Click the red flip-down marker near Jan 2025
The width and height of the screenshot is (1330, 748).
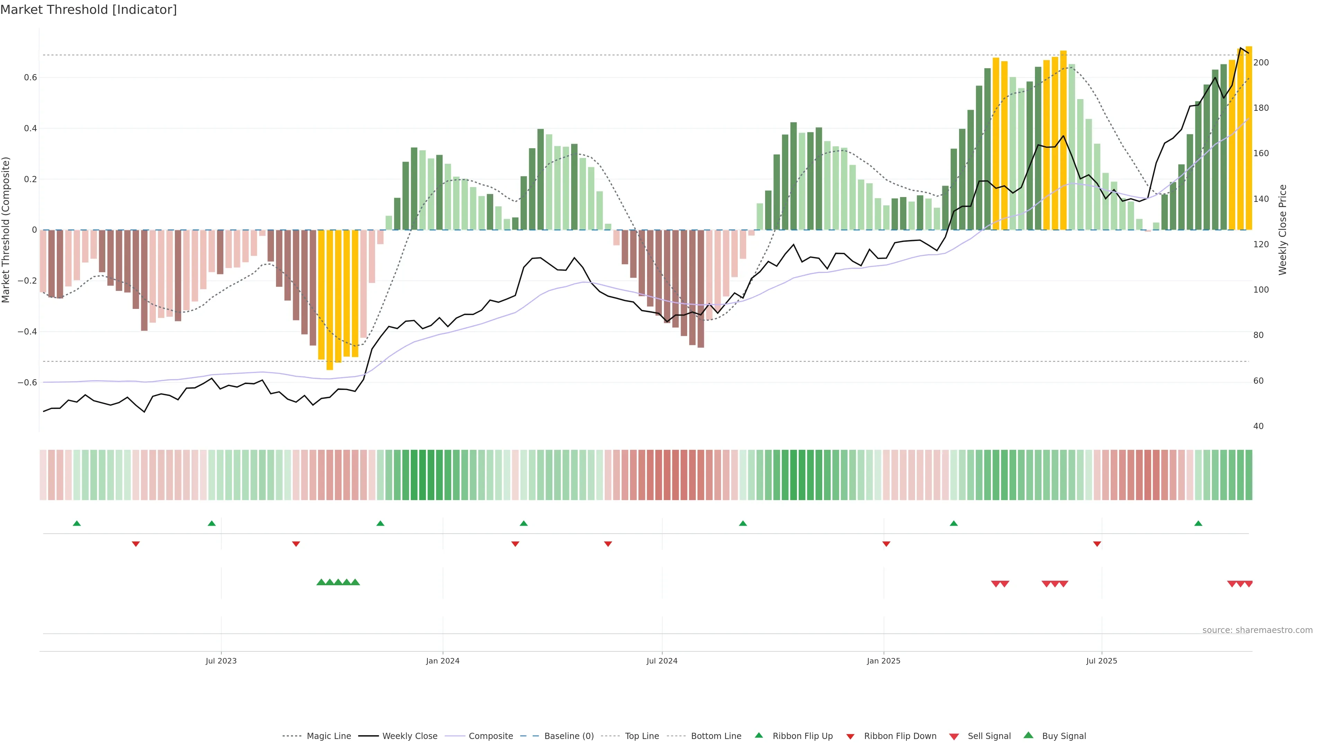pos(886,544)
